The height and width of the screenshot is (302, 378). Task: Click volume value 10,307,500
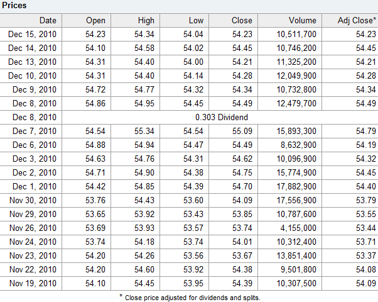[x=296, y=283]
